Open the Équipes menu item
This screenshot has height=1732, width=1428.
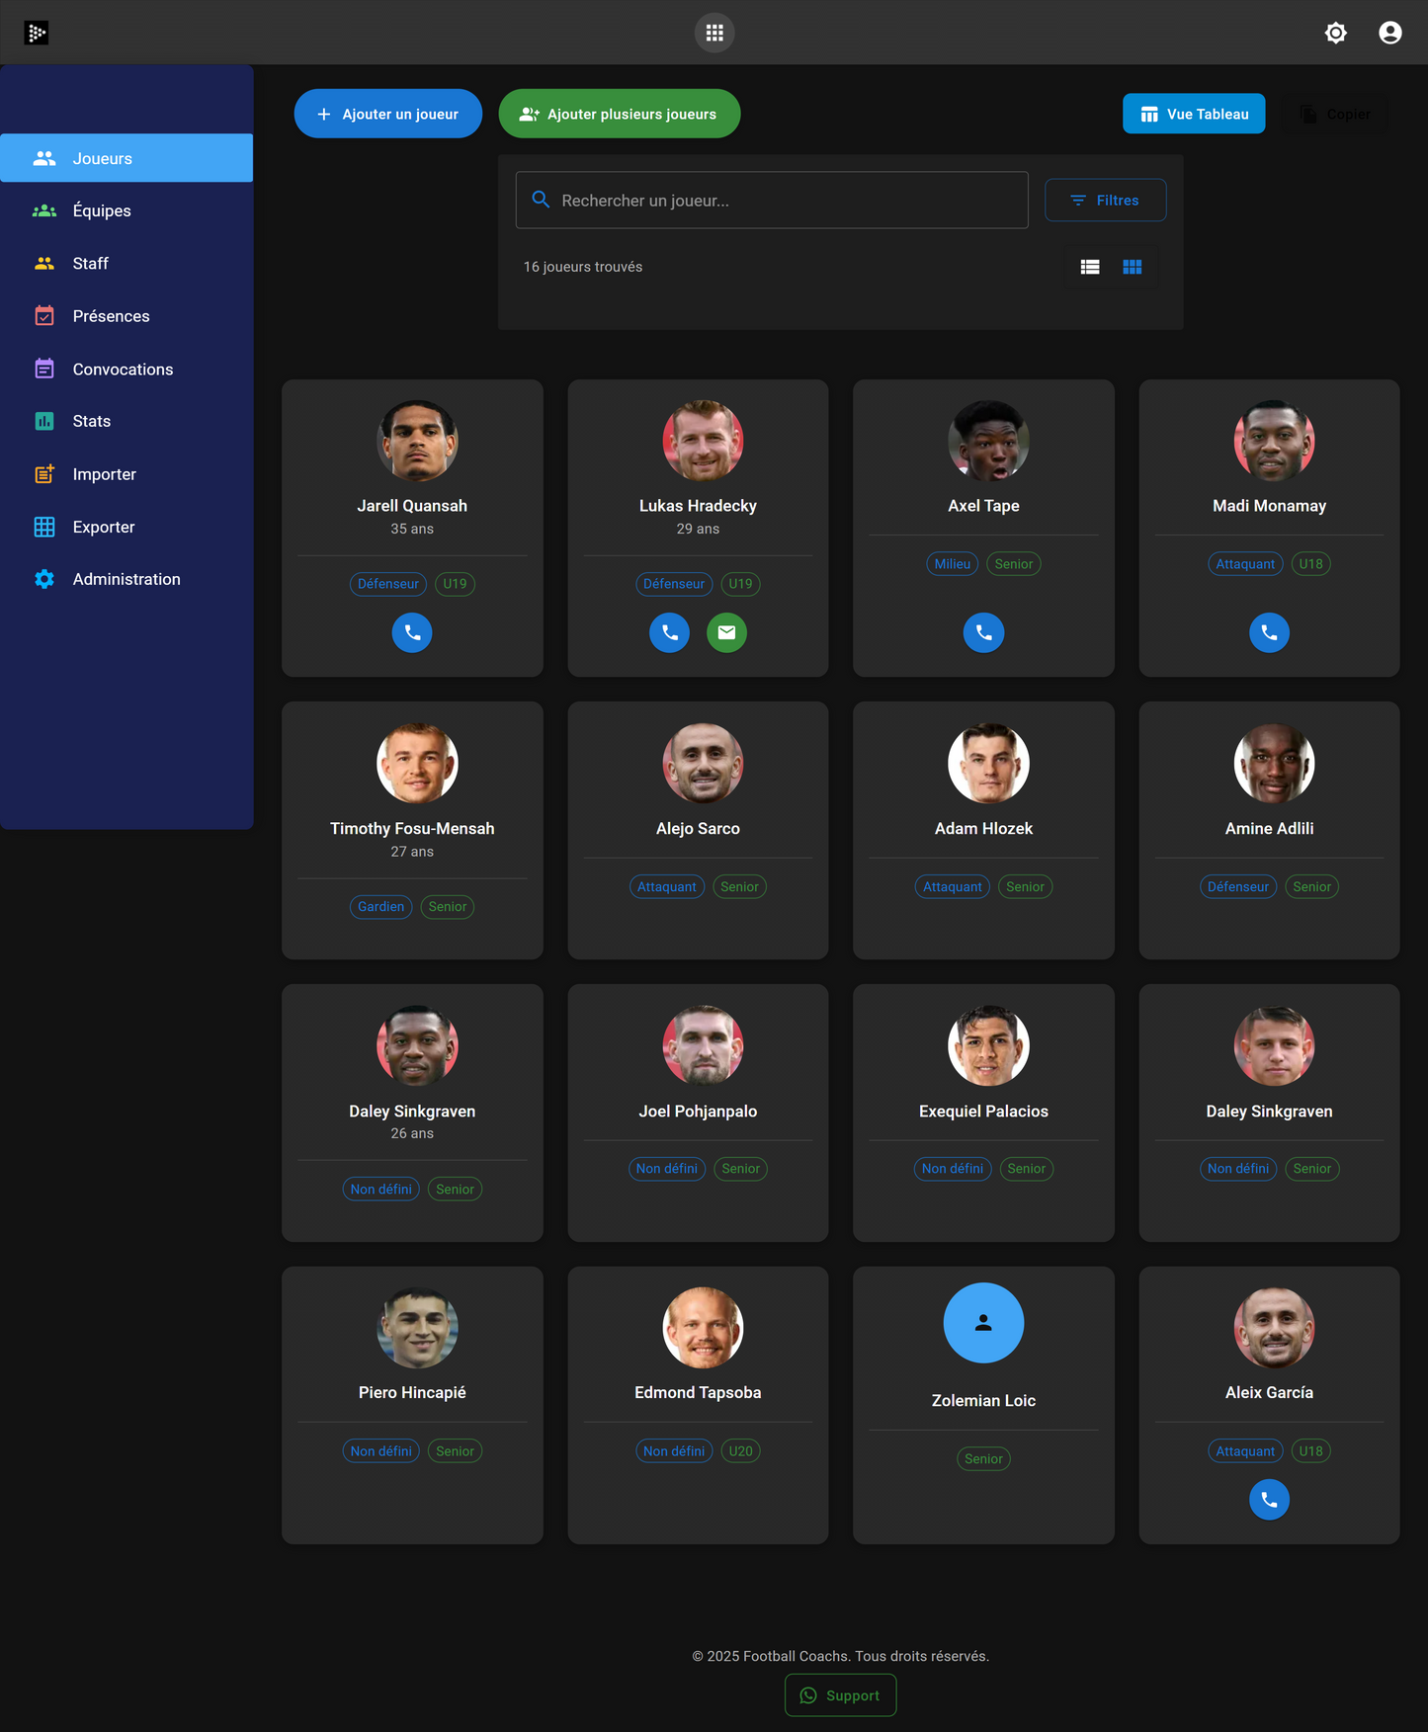[x=102, y=210]
